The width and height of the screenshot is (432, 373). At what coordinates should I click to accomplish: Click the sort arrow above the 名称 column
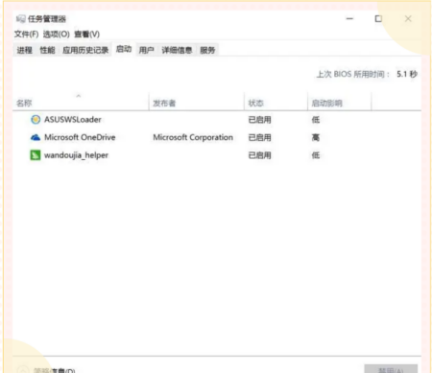click(x=79, y=96)
